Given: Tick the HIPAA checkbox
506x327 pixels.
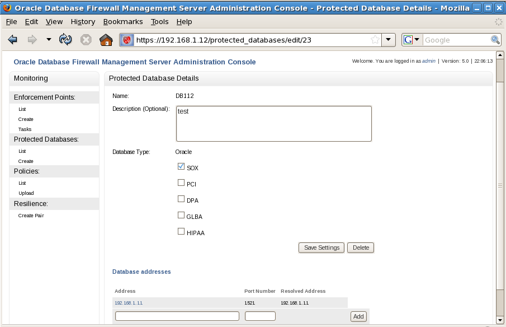Looking at the screenshot, I should click(181, 231).
